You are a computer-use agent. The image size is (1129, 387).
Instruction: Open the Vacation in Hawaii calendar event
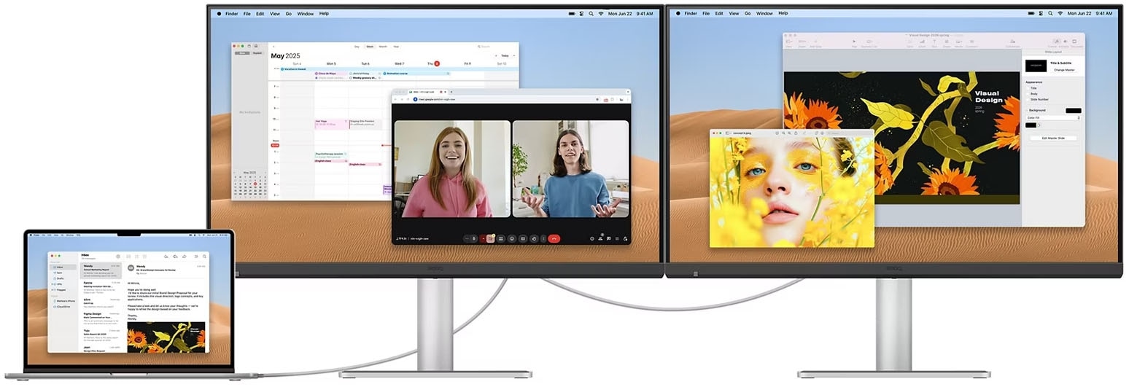pos(399,69)
